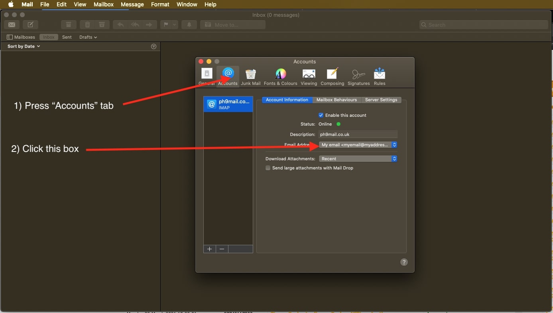Click the Get Mail envelope icon
This screenshot has width=553, height=313.
click(12, 25)
